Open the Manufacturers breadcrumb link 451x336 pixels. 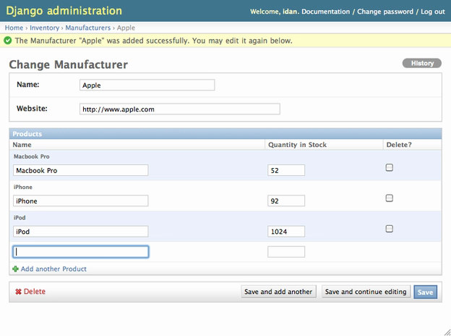click(87, 28)
